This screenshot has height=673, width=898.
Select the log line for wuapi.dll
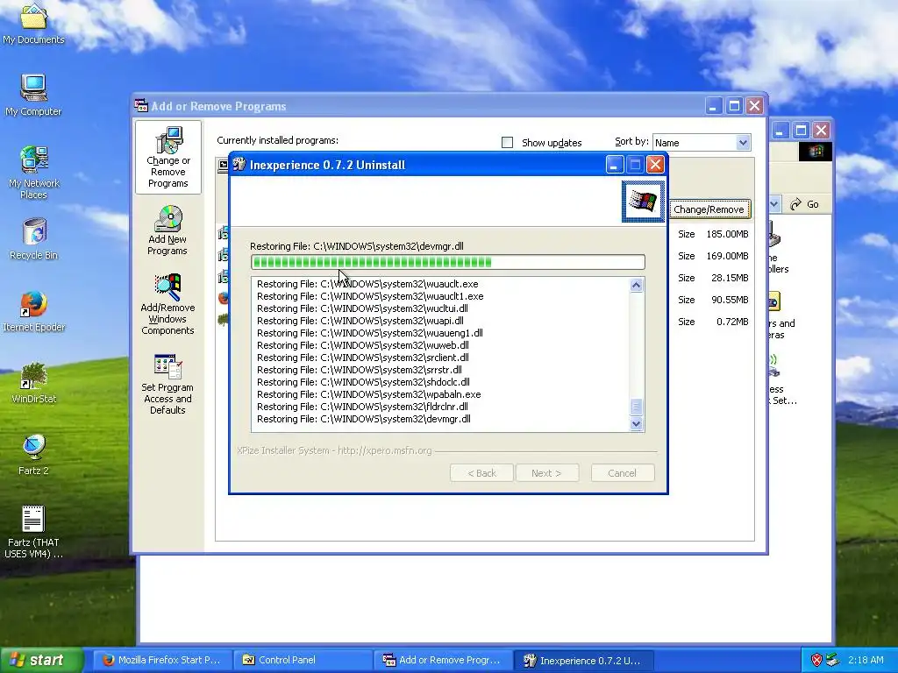click(x=360, y=321)
